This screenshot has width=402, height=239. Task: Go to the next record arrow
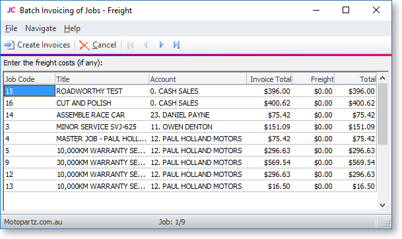click(x=161, y=45)
